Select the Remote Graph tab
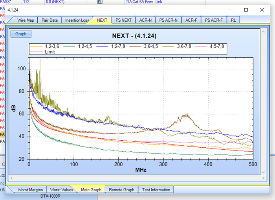Image resolution: width=275 pixels, height=200 pixels. pos(121,190)
